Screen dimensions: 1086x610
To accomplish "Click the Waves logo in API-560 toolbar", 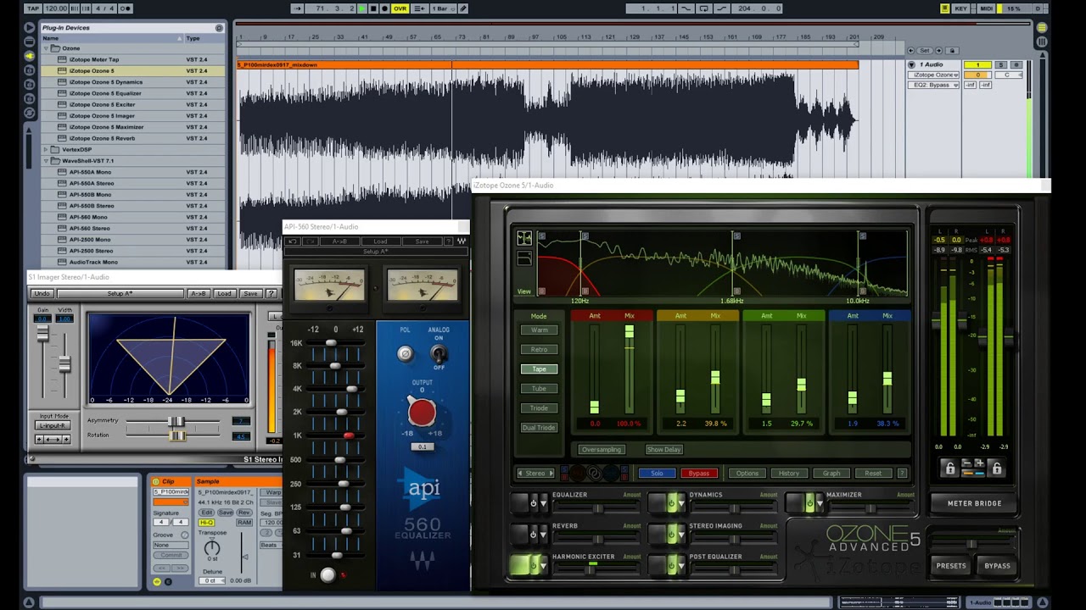I will [462, 241].
